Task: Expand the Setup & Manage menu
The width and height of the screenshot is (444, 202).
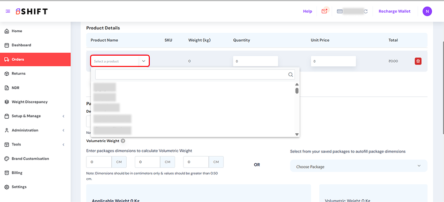Action: (35, 116)
